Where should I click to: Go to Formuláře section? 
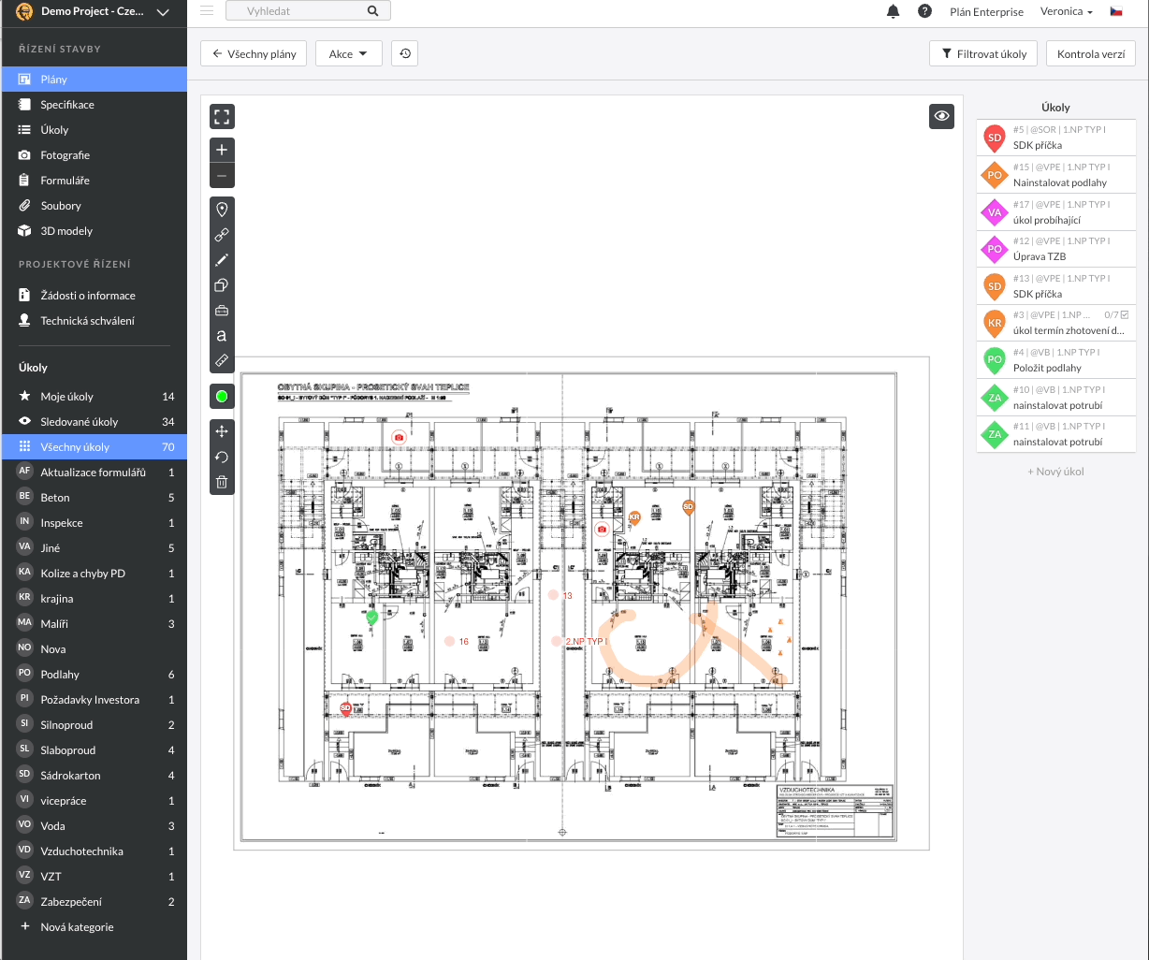[64, 181]
